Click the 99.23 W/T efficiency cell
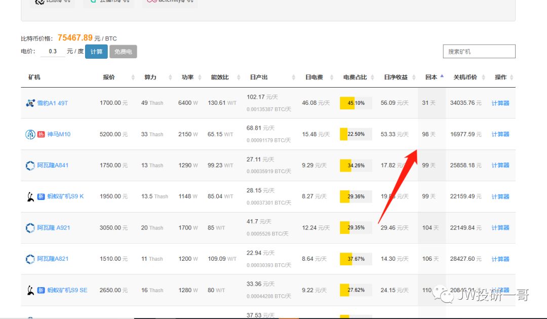 pos(220,165)
